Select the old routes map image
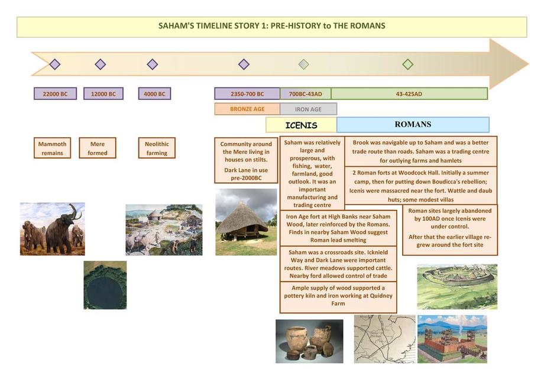This screenshot has height=385, width=544. point(385,339)
